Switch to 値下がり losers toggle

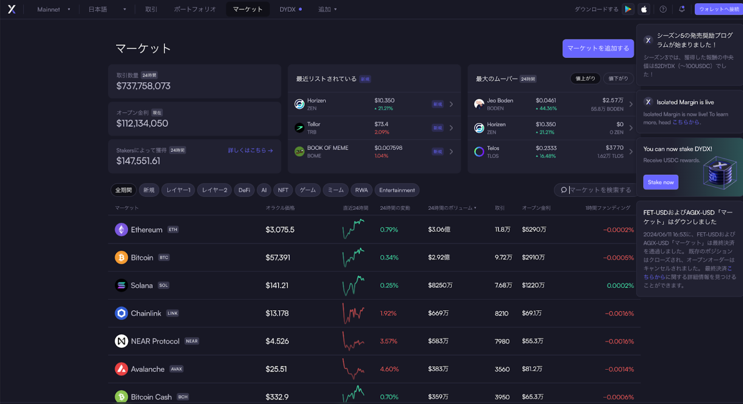pyautogui.click(x=618, y=78)
